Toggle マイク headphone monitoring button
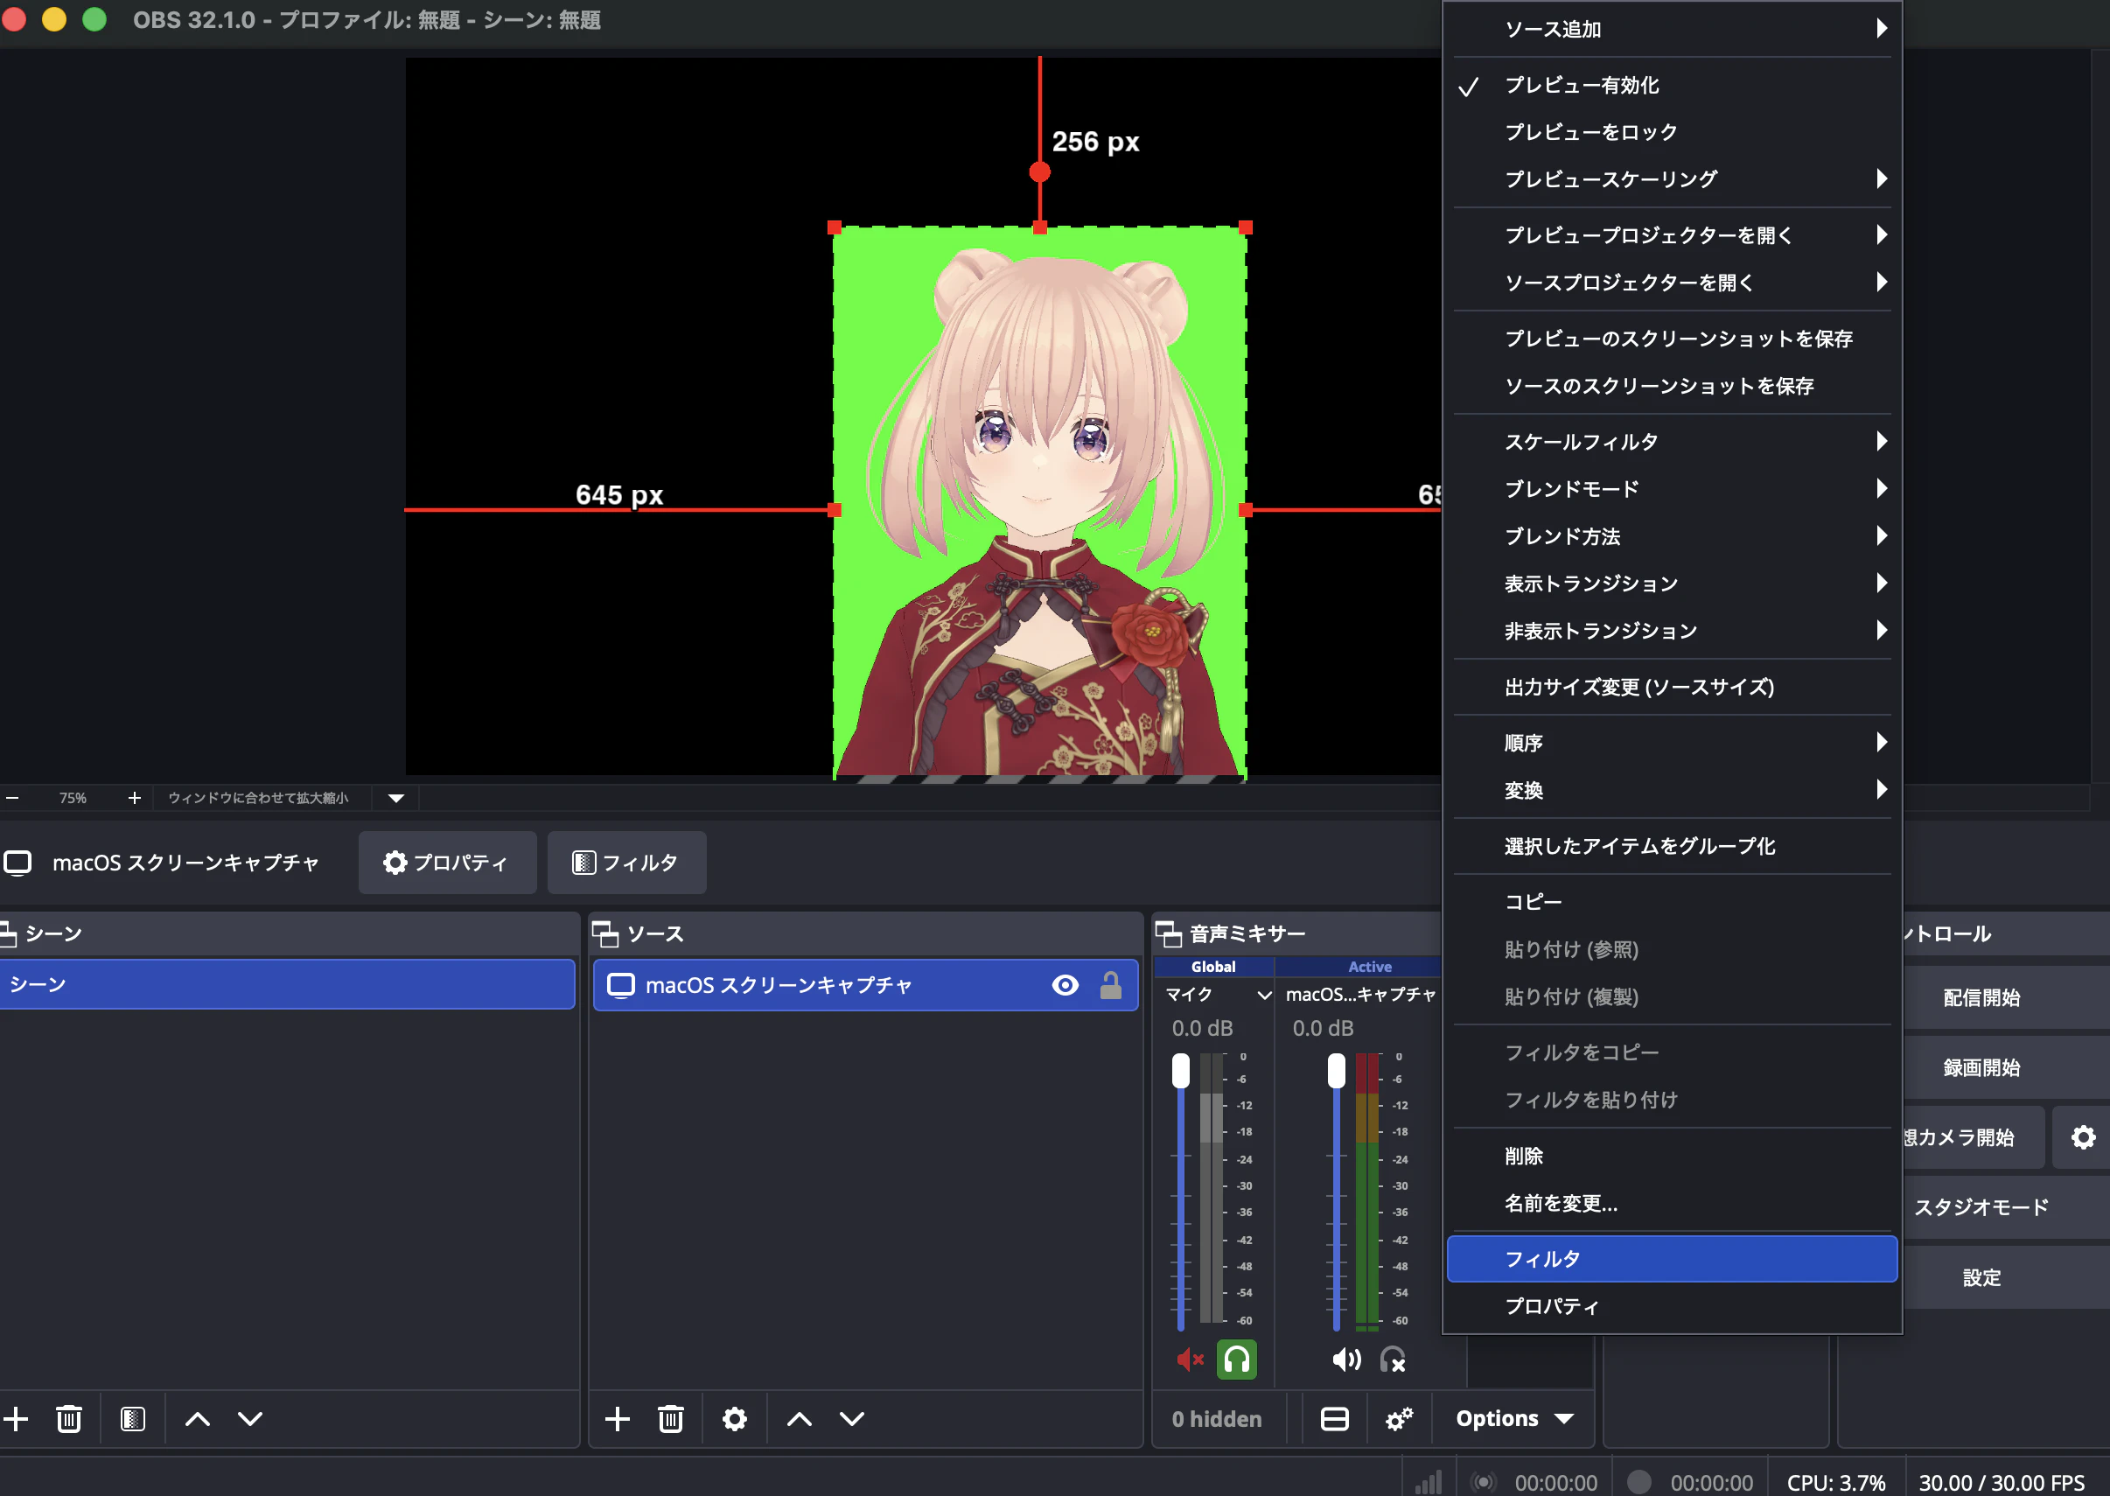This screenshot has height=1496, width=2110. (x=1237, y=1360)
